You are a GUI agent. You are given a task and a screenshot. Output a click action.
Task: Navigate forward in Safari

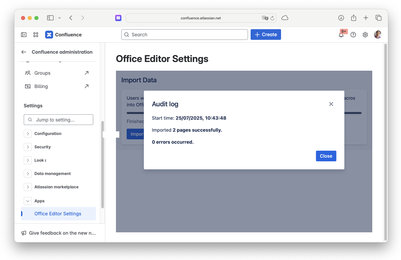click(x=83, y=18)
